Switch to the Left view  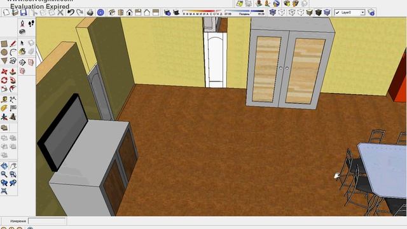[x=156, y=12]
